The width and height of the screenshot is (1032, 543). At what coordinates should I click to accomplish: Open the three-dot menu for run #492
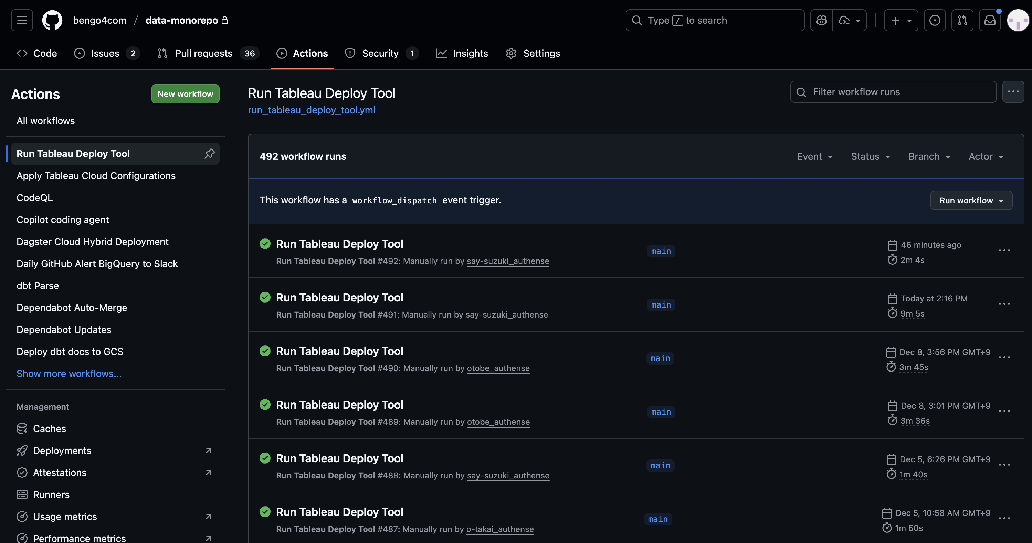(x=1004, y=251)
